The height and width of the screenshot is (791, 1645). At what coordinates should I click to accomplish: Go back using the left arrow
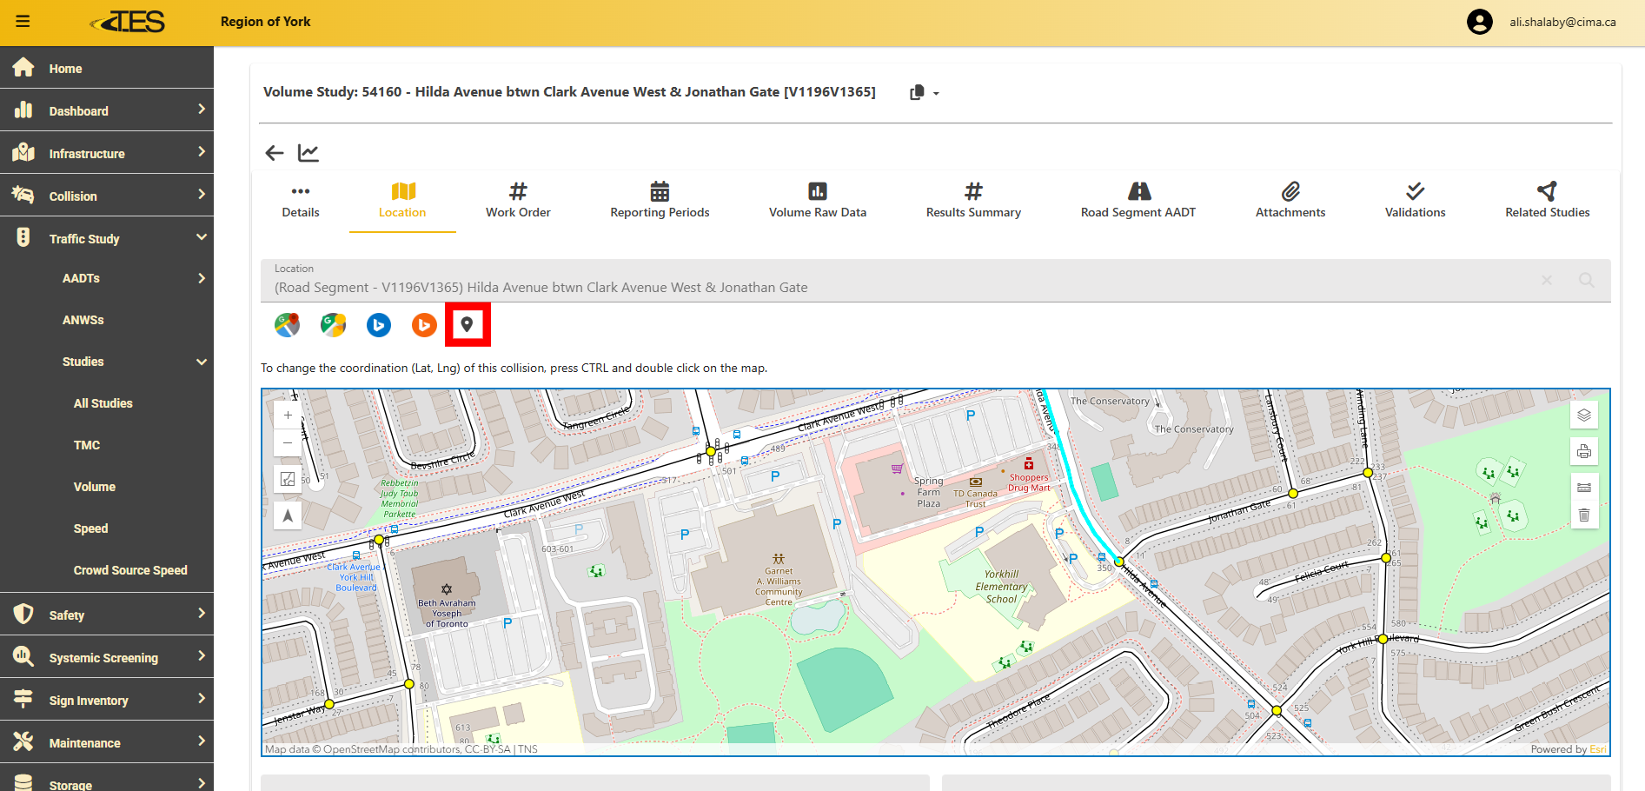[x=275, y=153]
